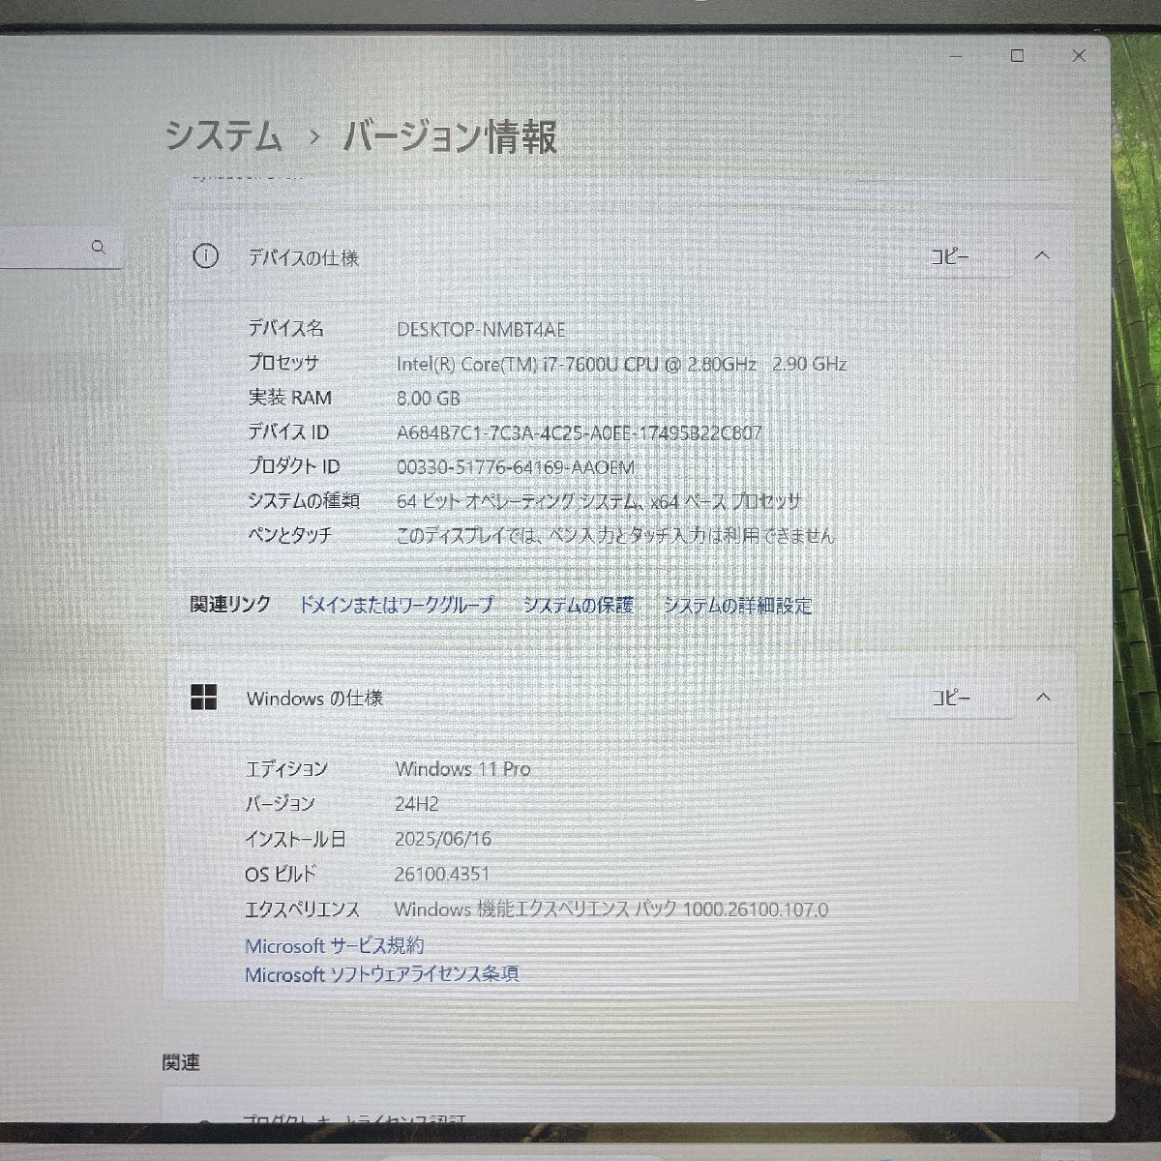Click the search magnifier icon

(x=98, y=248)
